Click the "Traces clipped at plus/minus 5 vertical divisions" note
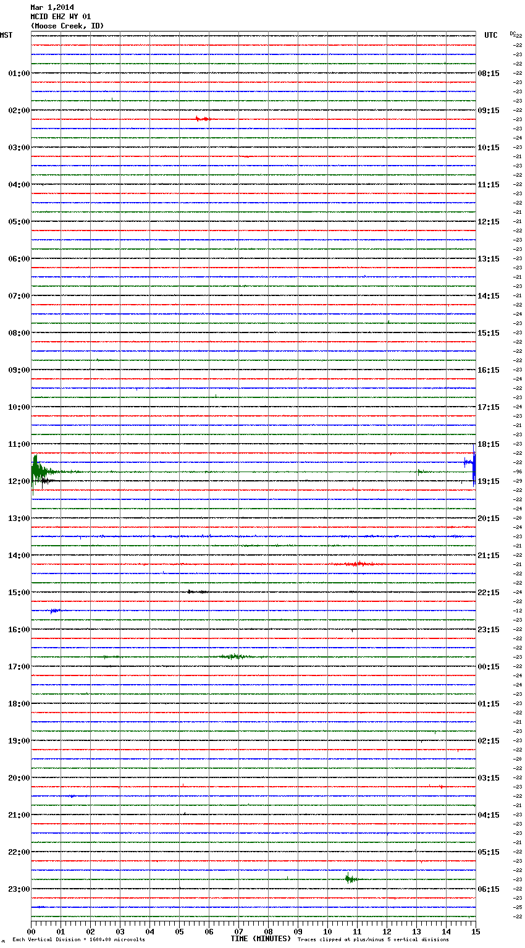 coord(373,940)
